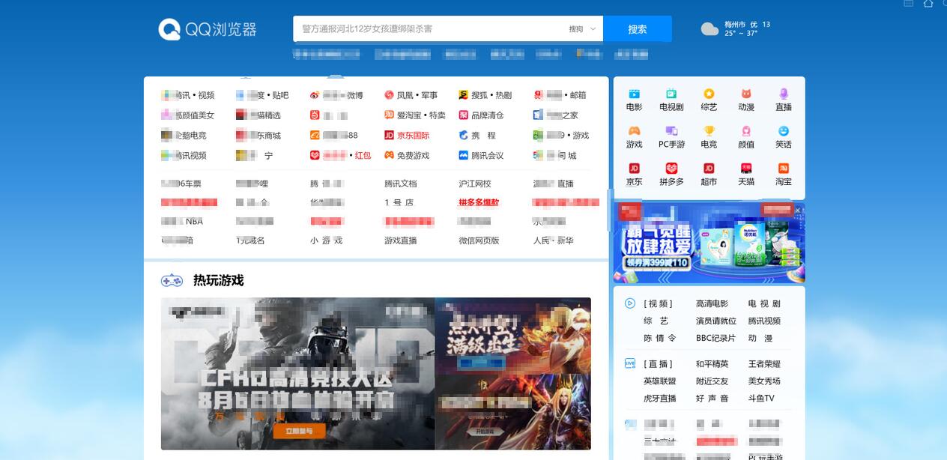
Task: Open the 搜狗 search engine dropdown
Action: pos(582,29)
